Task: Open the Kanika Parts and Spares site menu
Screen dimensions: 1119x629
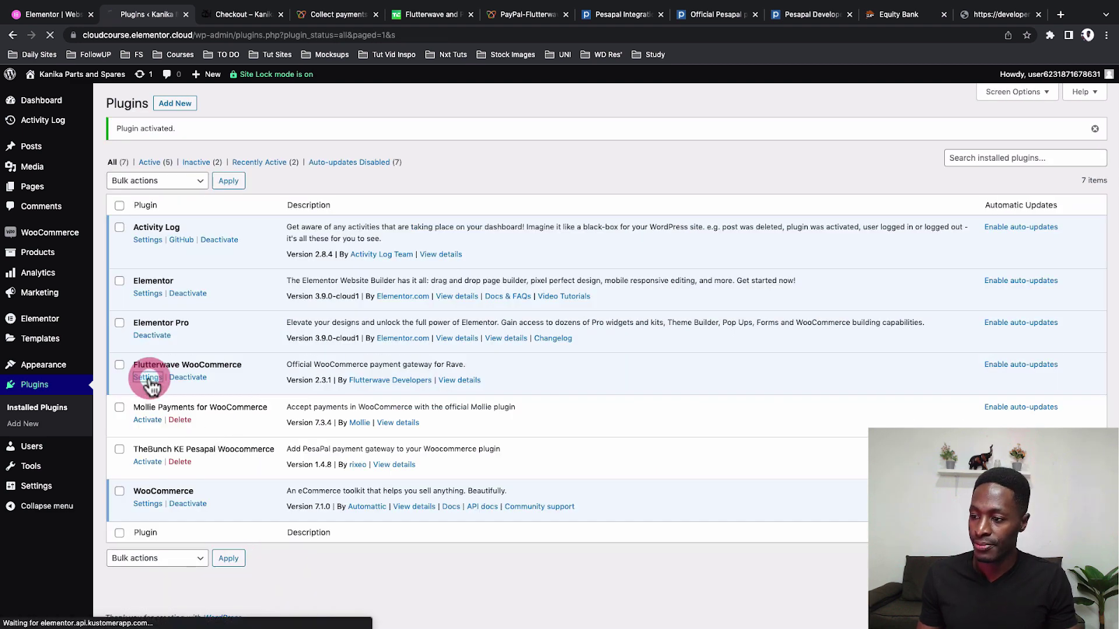Action: tap(76, 74)
